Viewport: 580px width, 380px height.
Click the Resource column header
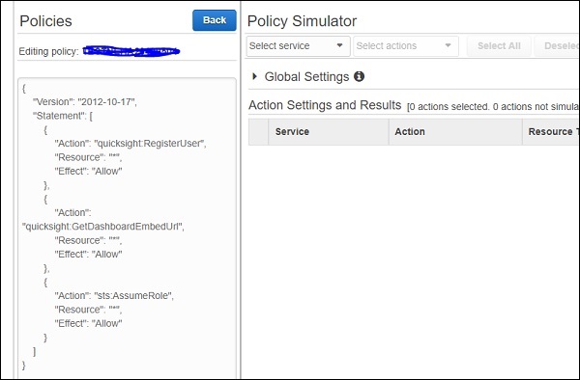551,132
